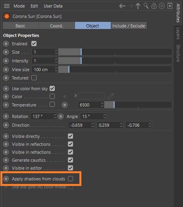
Task: Uncheck the Enabled checkbox
Action: (34, 44)
